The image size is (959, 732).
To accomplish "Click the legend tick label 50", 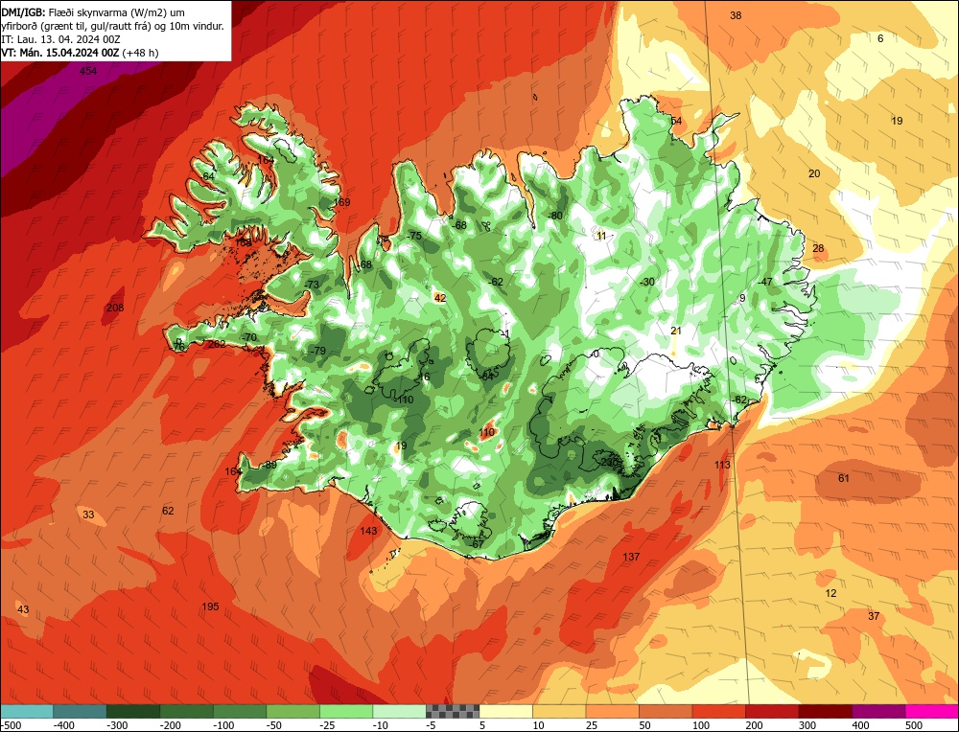I will [645, 725].
